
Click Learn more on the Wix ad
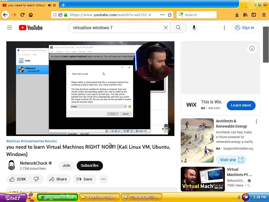pos(241,105)
